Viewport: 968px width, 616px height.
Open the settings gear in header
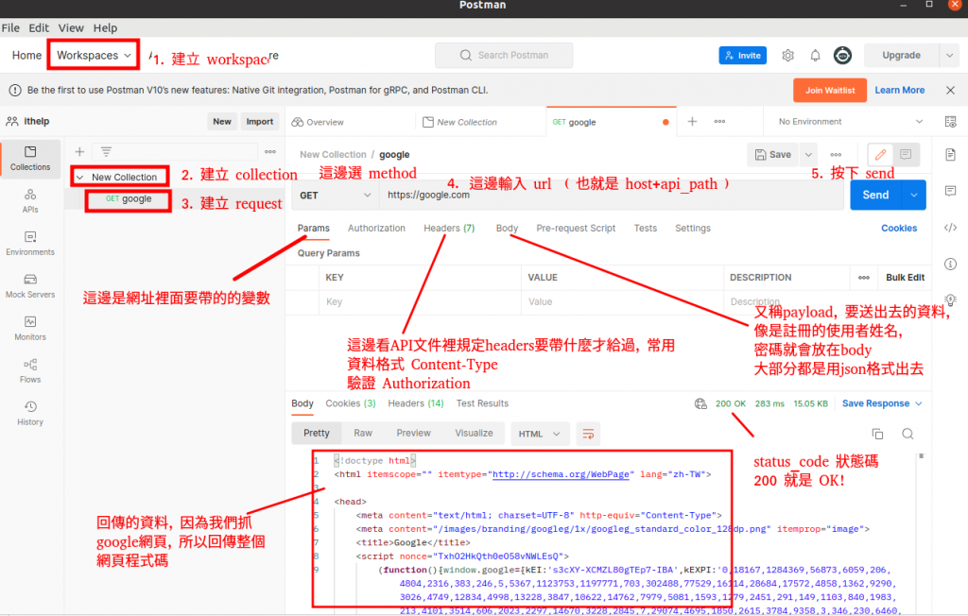[x=787, y=56]
